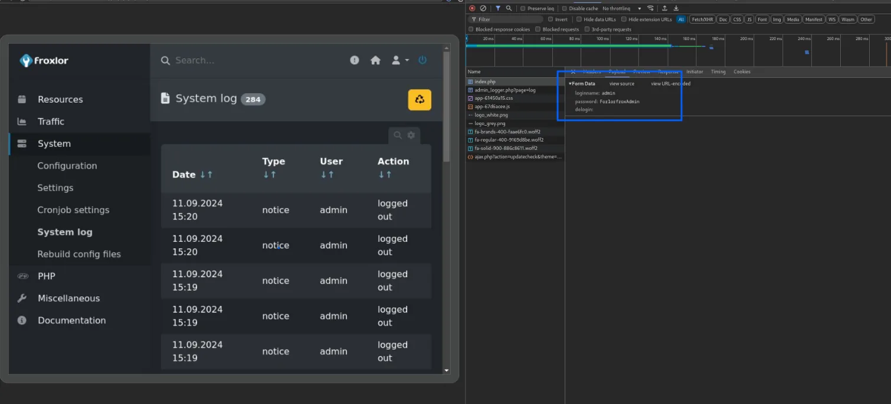
Task: Tick the Blocked requests checkbox
Action: point(538,29)
